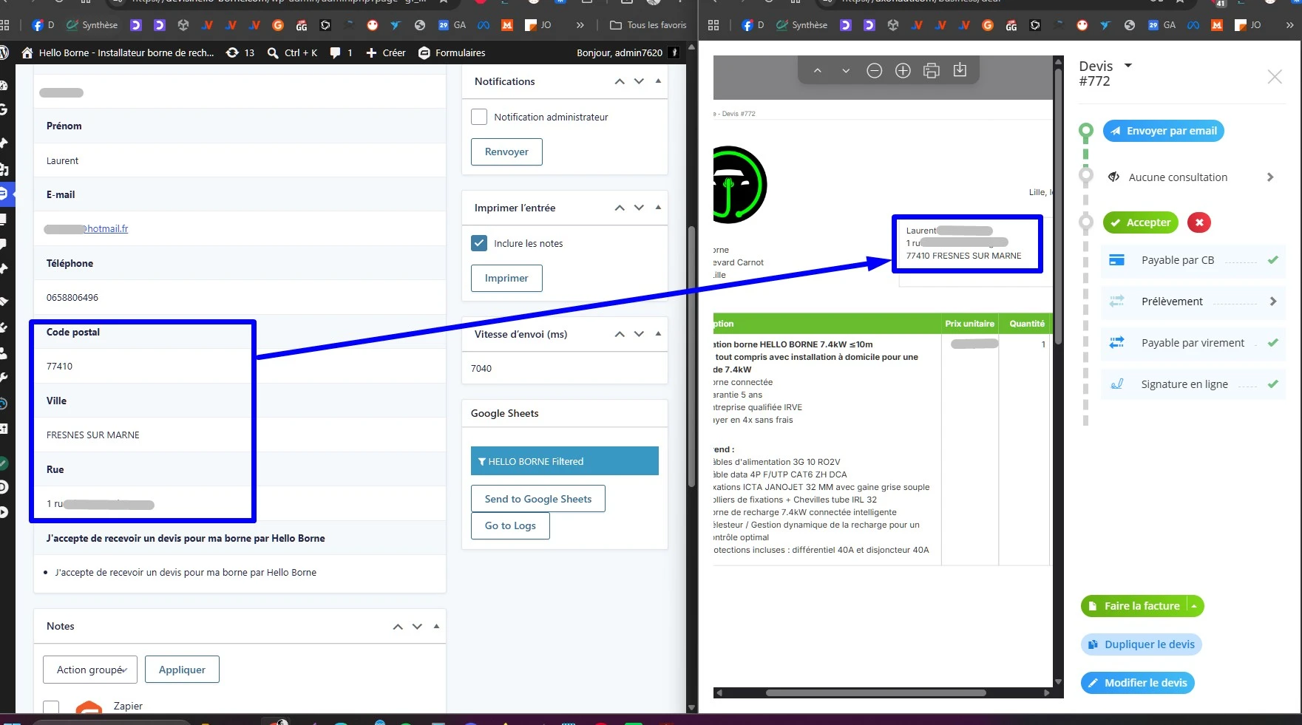Screen dimensions: 1302x725
Task: Click horizontal scrollbar of PDF preview
Action: [876, 693]
